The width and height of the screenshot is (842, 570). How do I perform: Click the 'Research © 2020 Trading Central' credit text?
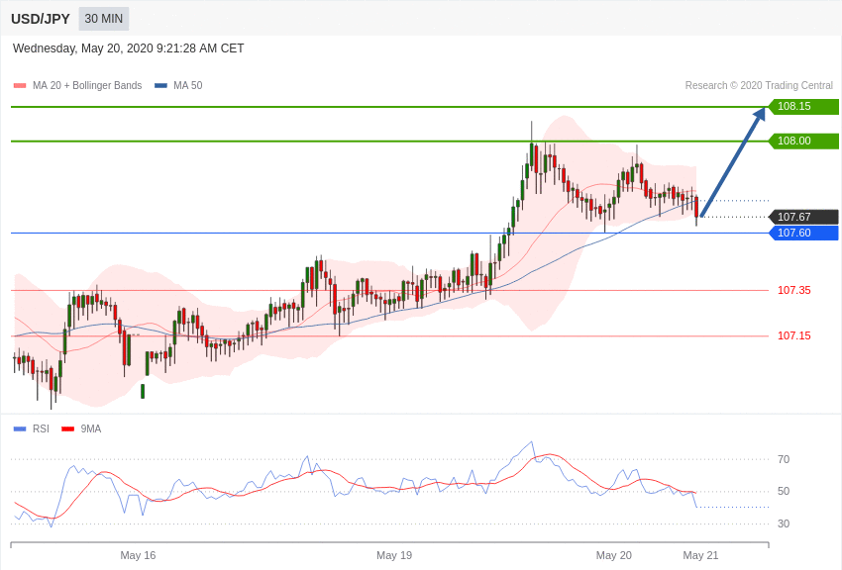pos(759,85)
